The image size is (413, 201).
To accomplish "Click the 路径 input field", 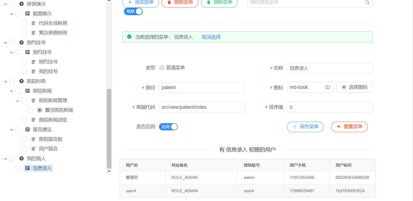I will [x=202, y=87].
